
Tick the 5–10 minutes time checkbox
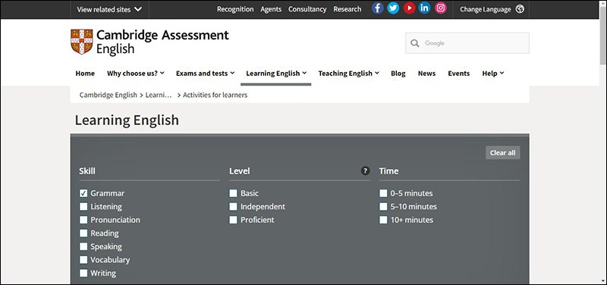[x=383, y=206]
